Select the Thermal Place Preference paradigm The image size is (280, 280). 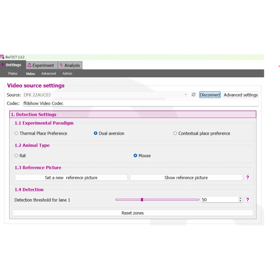[x=16, y=133]
